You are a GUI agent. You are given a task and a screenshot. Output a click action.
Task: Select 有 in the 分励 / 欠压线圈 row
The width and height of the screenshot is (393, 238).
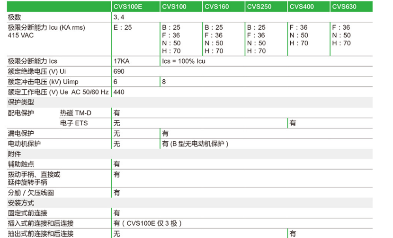117,193
